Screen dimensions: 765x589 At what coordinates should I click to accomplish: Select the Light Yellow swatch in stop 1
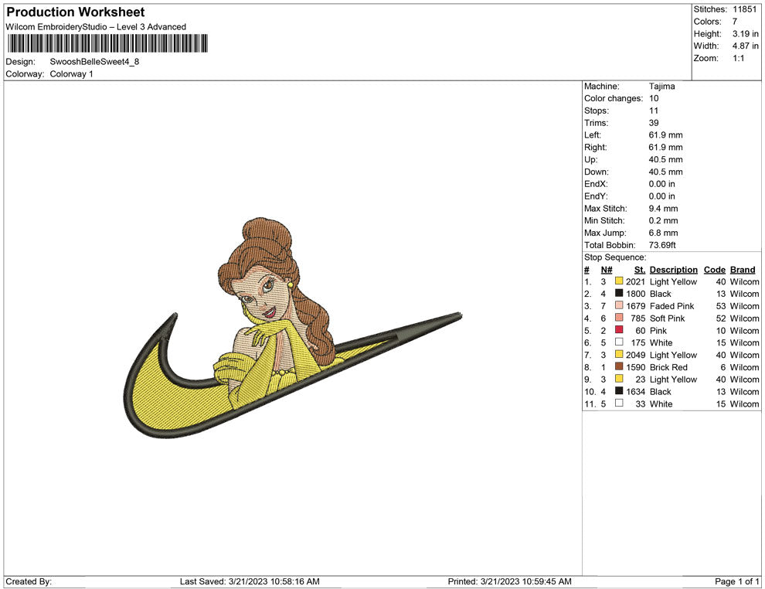[619, 281]
